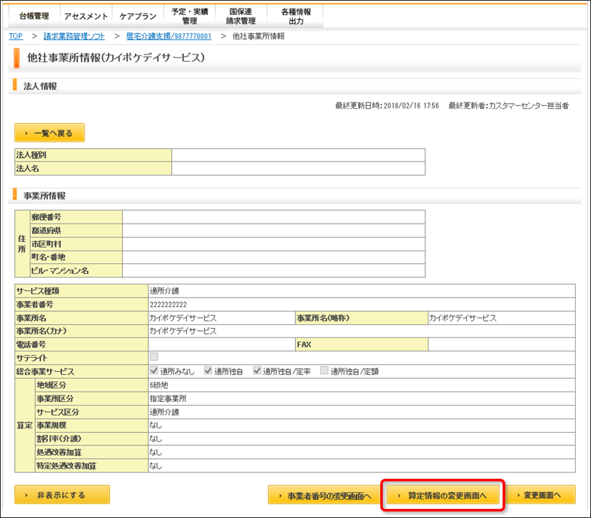Click the 特定処遇改善加算 label cell
591x518 pixels.
click(92, 466)
